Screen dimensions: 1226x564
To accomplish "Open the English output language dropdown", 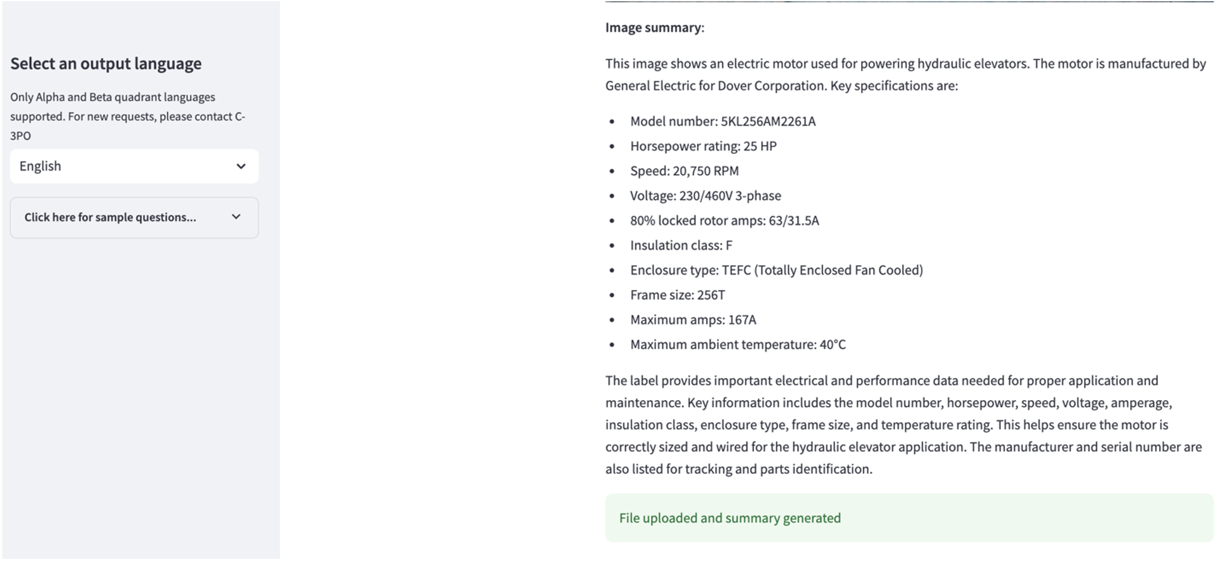I will click(x=133, y=166).
